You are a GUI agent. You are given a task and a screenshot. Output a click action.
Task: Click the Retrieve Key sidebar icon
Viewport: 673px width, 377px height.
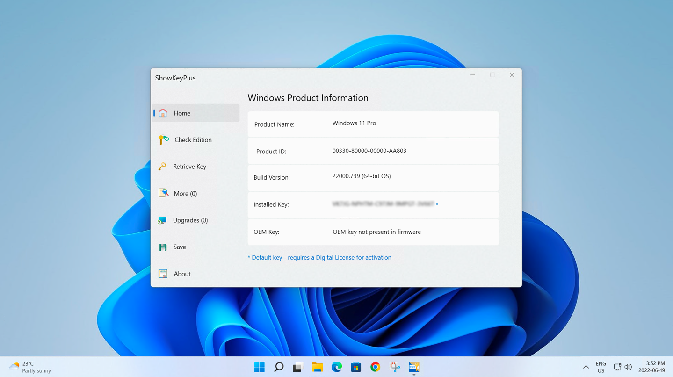(x=162, y=167)
